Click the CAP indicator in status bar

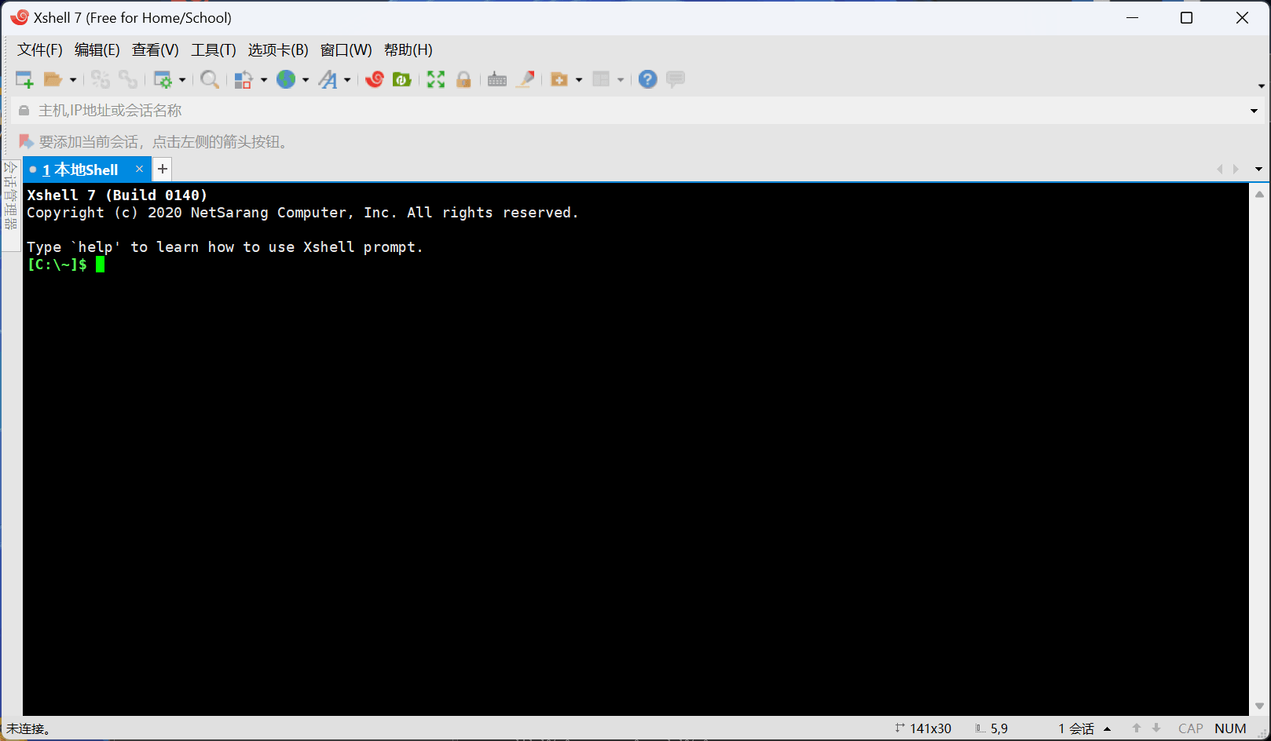1191,728
